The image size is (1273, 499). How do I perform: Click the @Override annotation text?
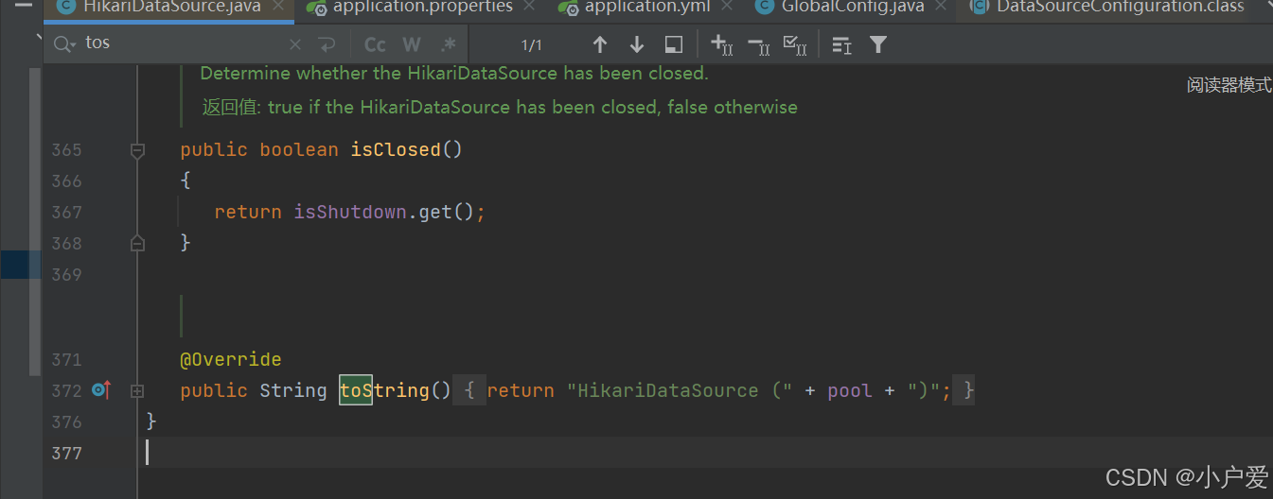(231, 360)
